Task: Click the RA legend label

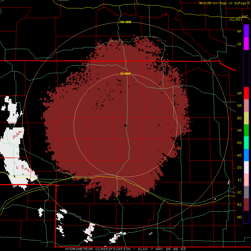Action: (240, 143)
